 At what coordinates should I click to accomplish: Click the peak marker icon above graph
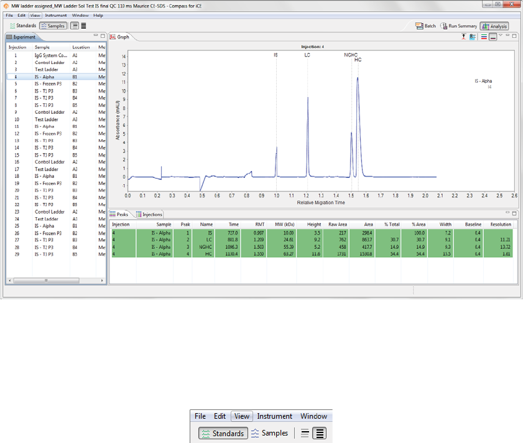pyautogui.click(x=463, y=37)
